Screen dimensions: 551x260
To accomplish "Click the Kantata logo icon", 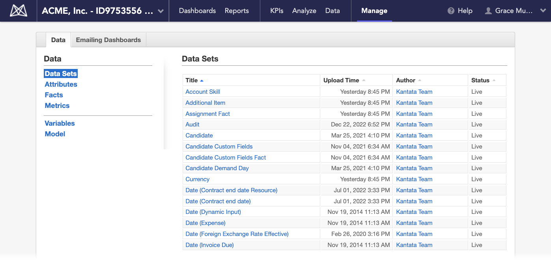I will pos(19,11).
